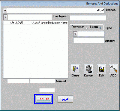Image resolution: width=120 pixels, height=111 pixels.
Task: Click the Amount field under Type
Action: [89, 40]
